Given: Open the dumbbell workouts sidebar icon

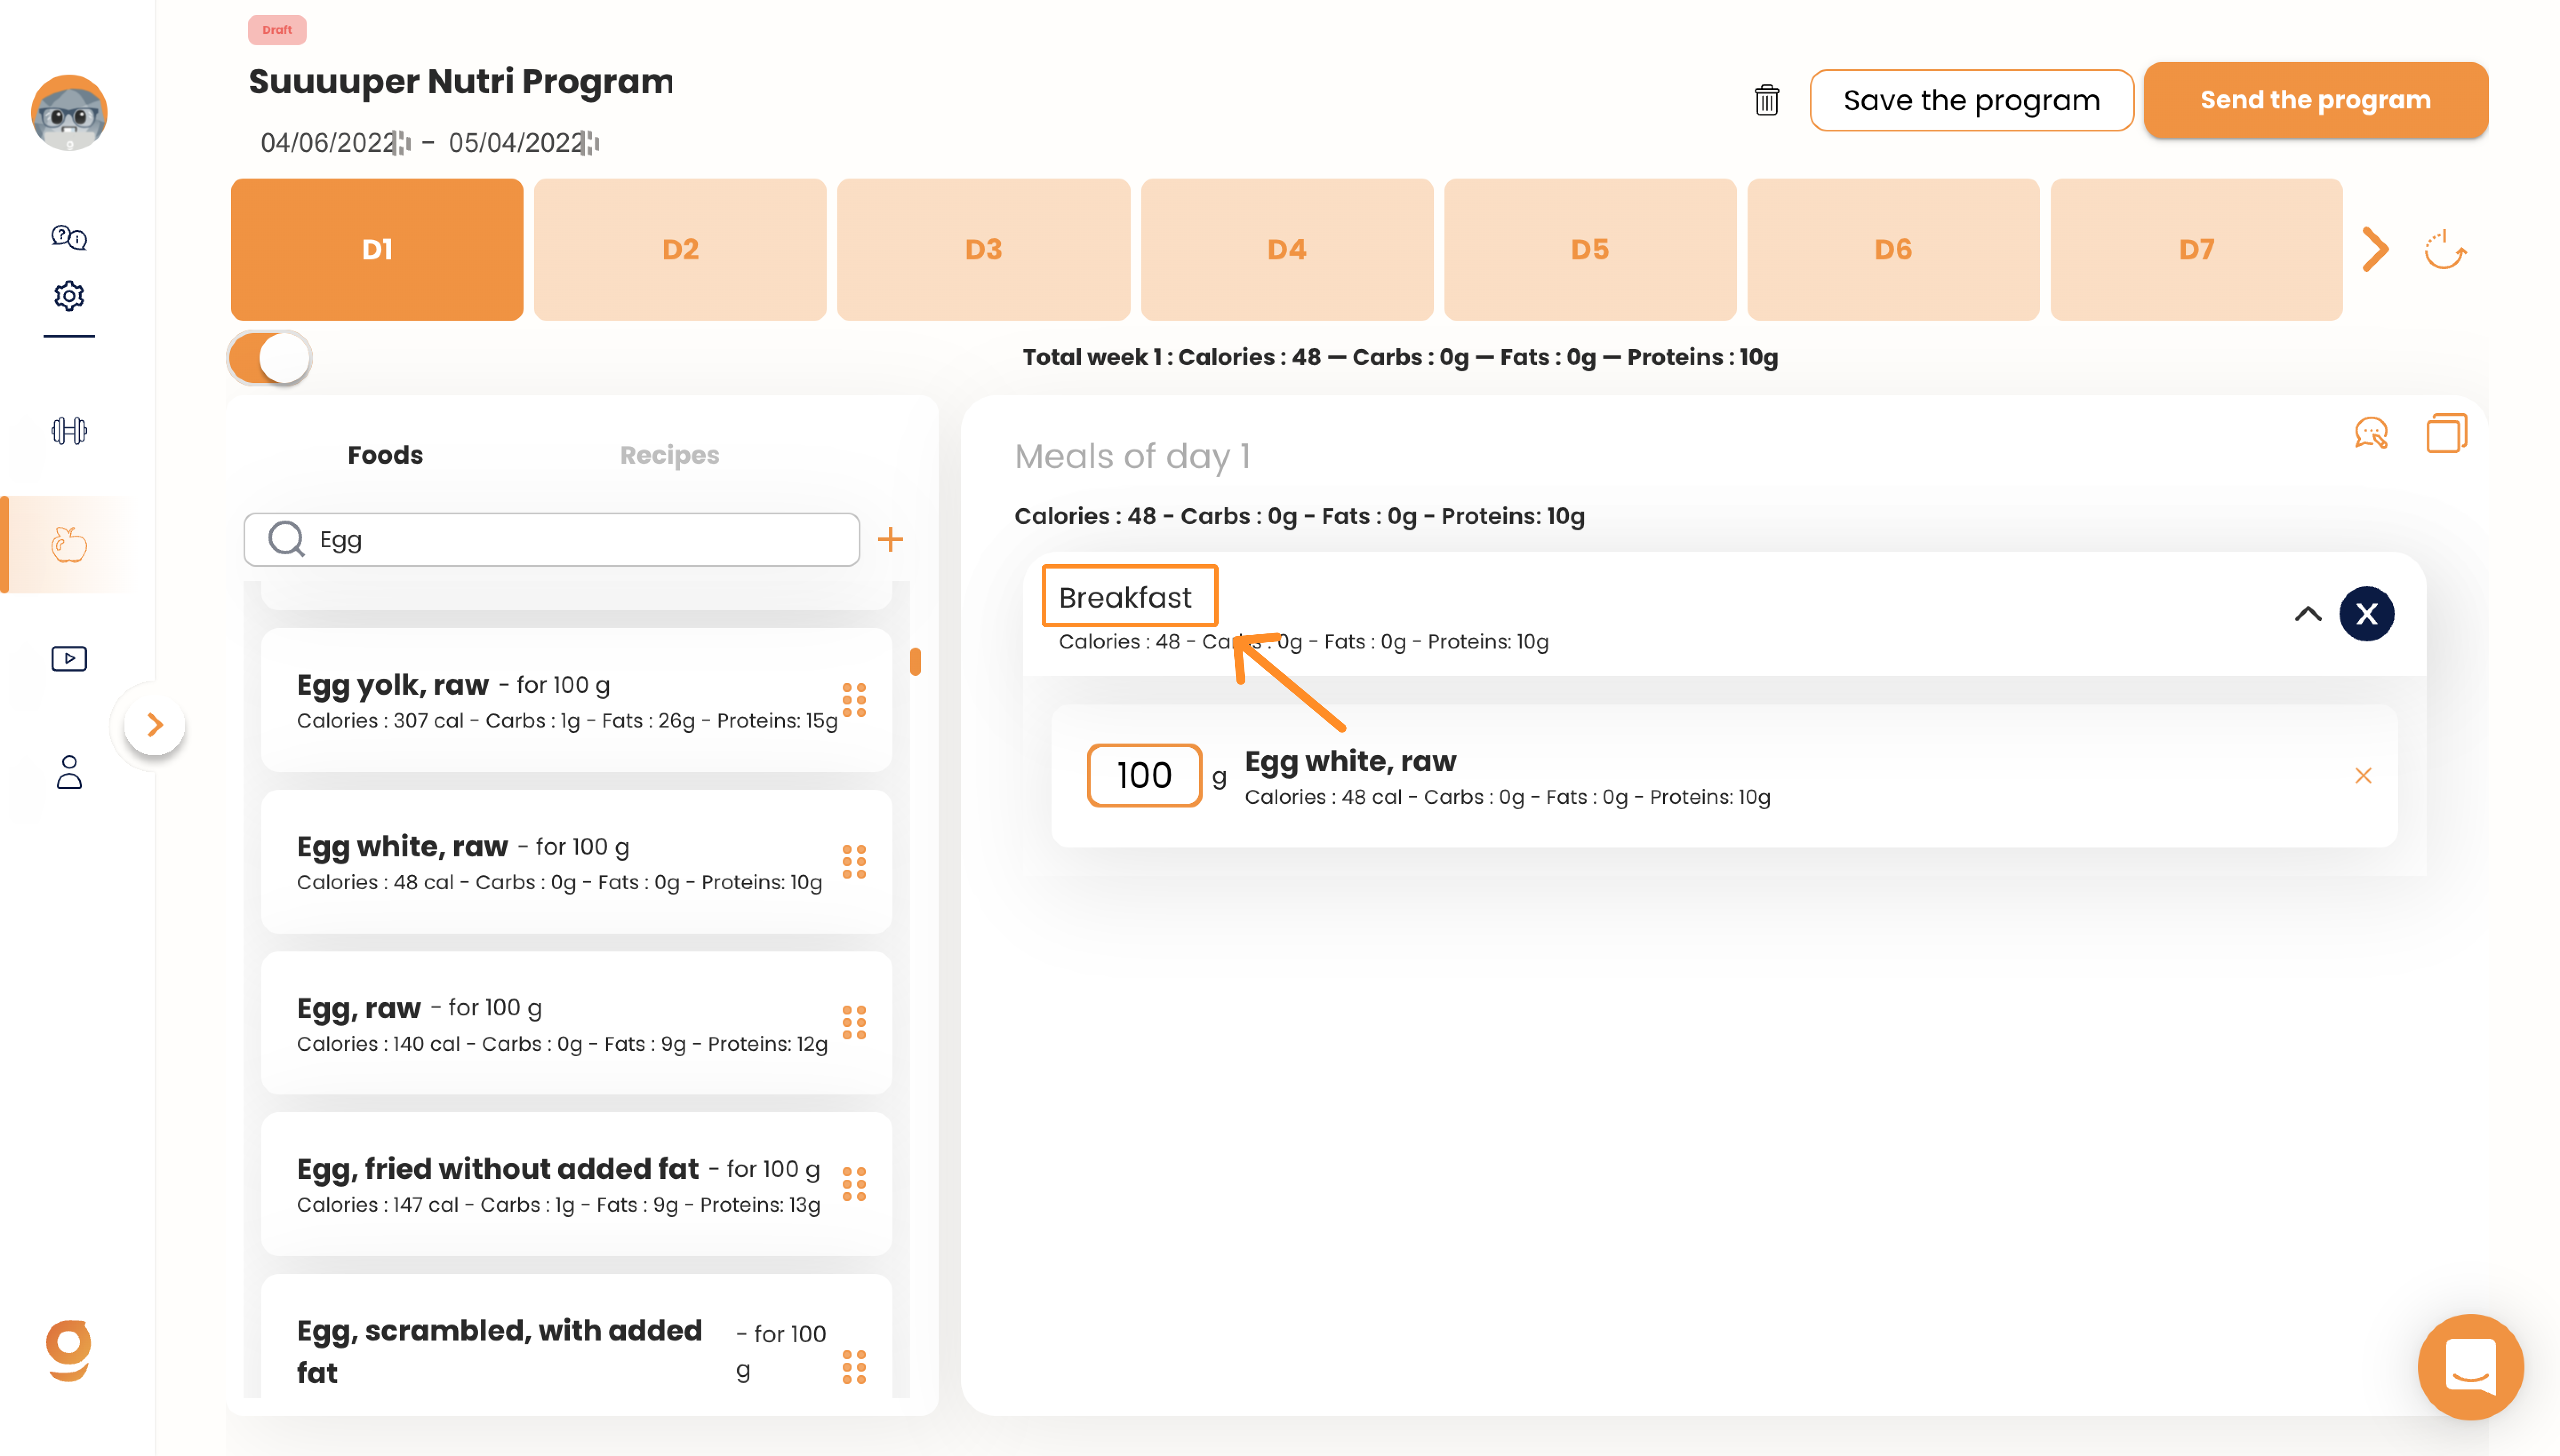Looking at the screenshot, I should [x=69, y=431].
